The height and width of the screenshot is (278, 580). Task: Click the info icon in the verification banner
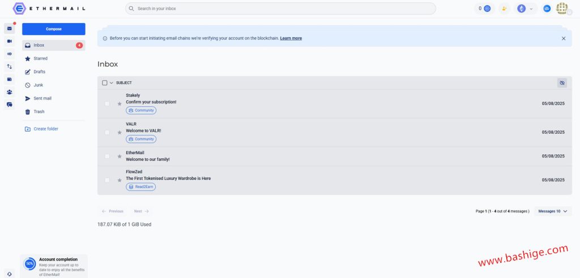(x=105, y=38)
